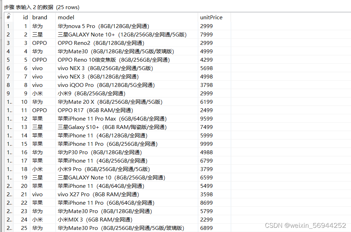Select the unitPrice column header
The width and height of the screenshot is (351, 232).
212,17
